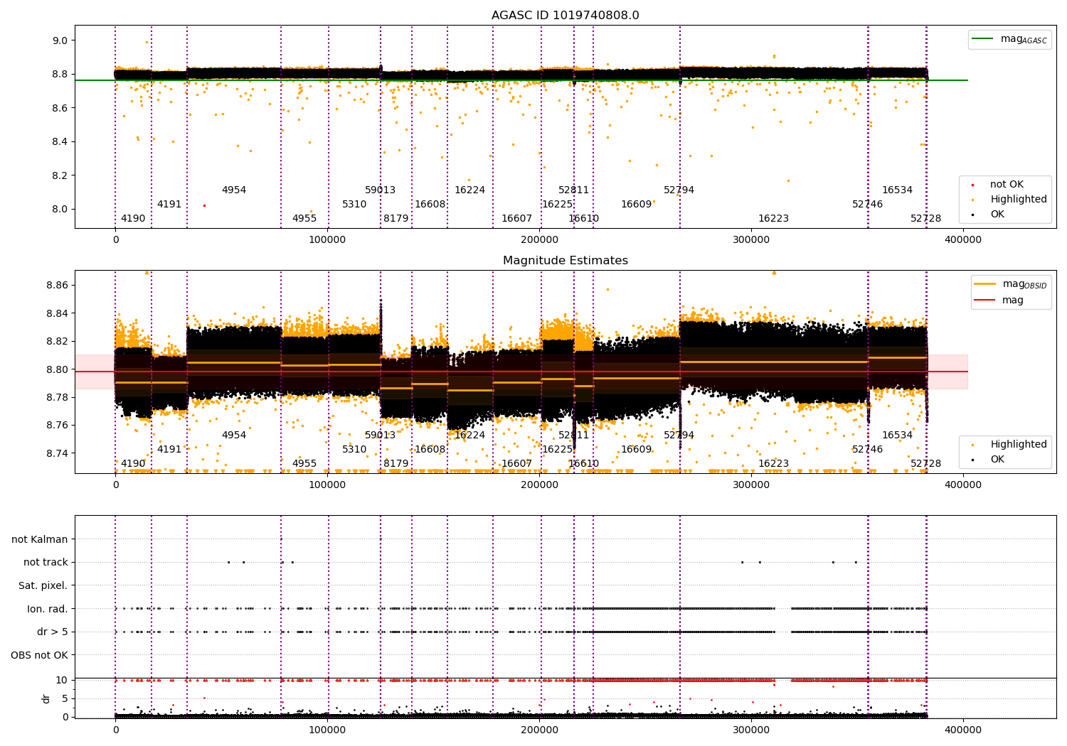Screen dimensions: 1067x746
Task: Click OBSID label '52794' in the top panel
Action: (679, 190)
